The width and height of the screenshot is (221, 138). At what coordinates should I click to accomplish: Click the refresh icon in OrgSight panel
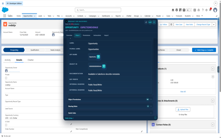pos(146,22)
